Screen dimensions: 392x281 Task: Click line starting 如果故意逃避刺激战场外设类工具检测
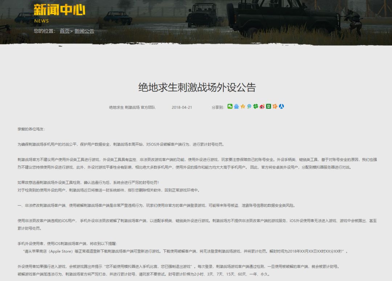click(x=88, y=183)
